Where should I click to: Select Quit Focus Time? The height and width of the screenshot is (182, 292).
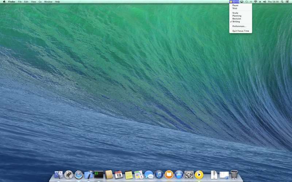pyautogui.click(x=241, y=31)
